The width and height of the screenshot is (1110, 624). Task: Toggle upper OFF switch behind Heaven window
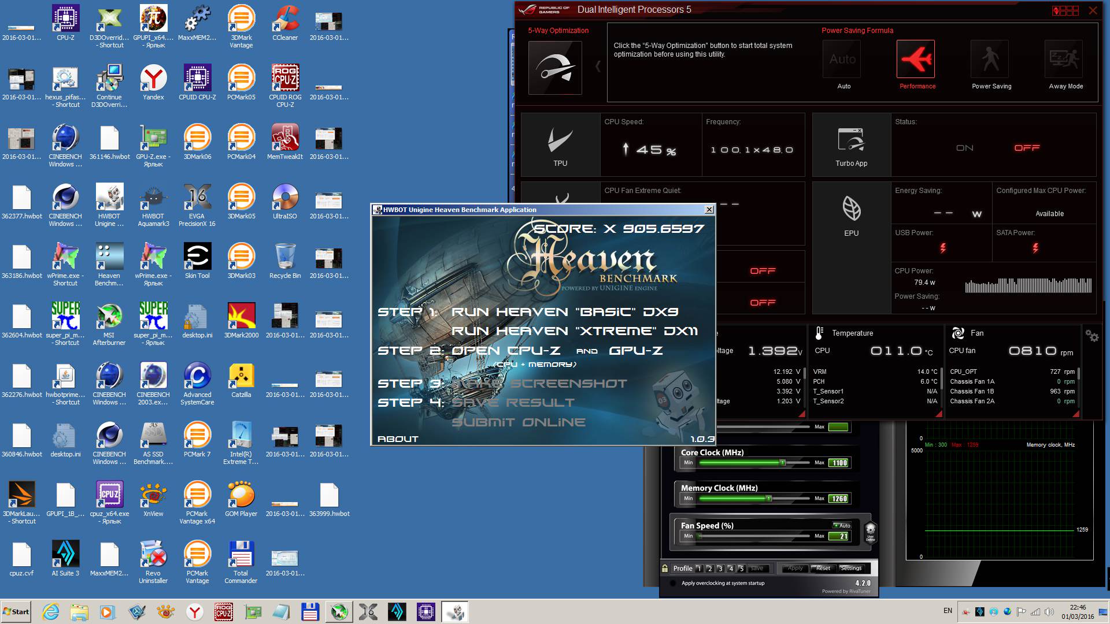click(763, 271)
